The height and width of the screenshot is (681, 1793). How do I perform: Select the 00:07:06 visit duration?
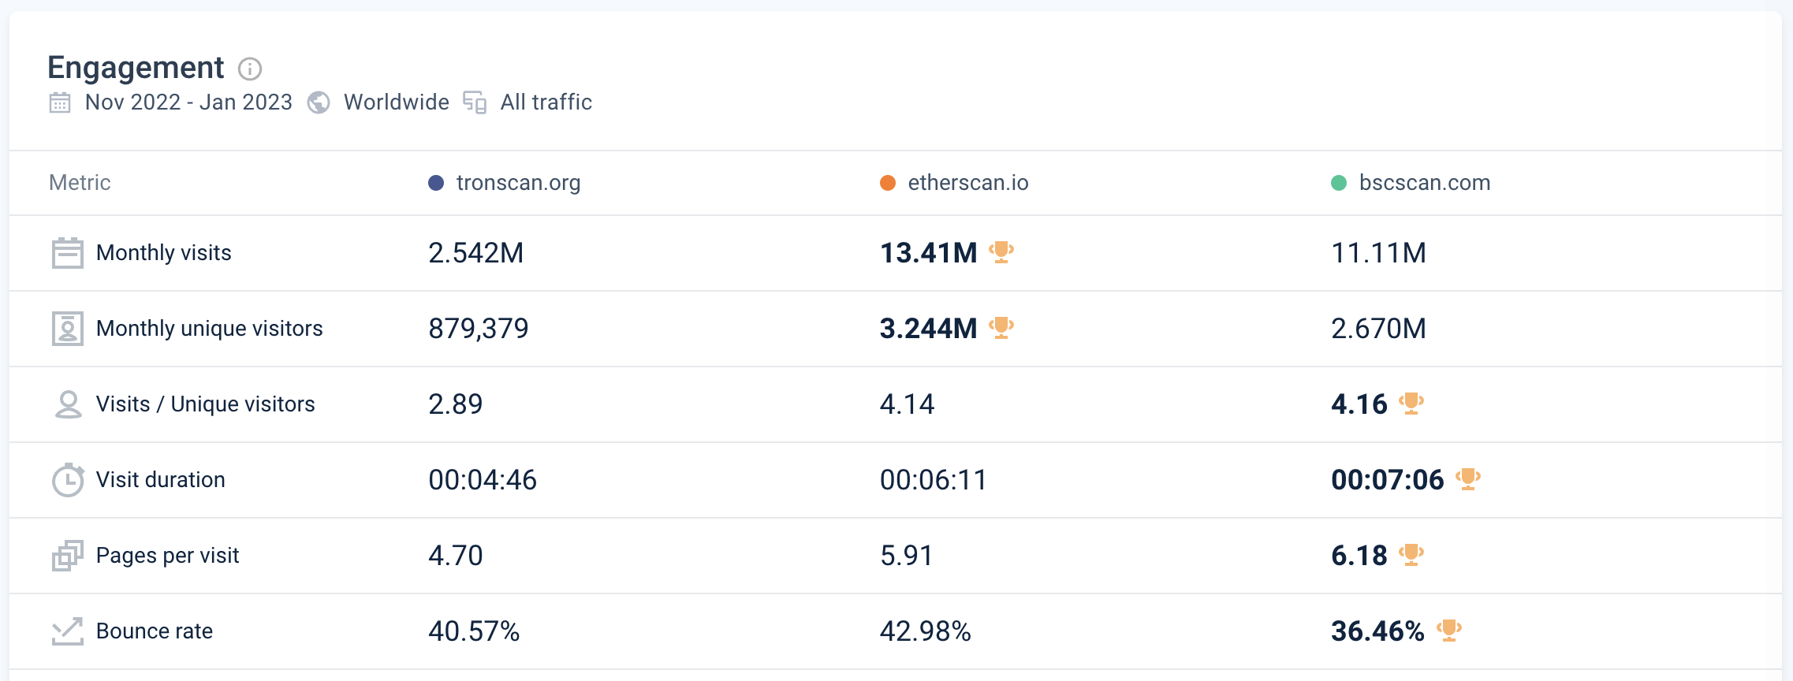(1388, 480)
